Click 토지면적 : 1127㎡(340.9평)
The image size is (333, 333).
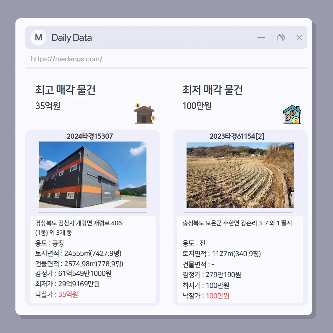click(221, 253)
